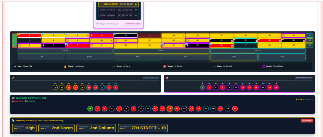The width and height of the screenshot is (323, 137).
Task: Click the green 0 cell on the table
Action: (15, 40)
